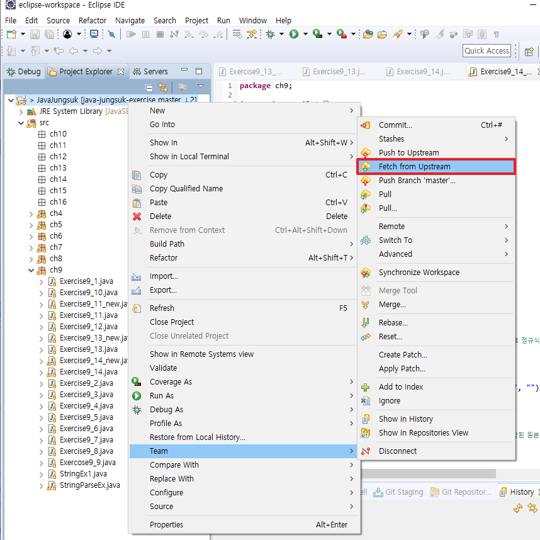540x540 pixels.
Task: Open the File menu
Action: [11, 21]
